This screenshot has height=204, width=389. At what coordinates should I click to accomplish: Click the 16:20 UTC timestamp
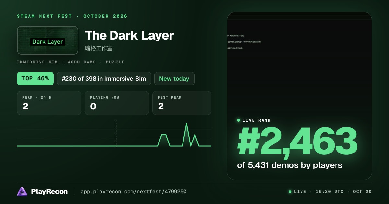click(x=329, y=192)
